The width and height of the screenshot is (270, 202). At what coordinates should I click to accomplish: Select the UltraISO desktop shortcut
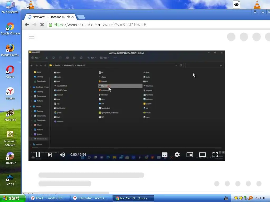click(x=10, y=158)
